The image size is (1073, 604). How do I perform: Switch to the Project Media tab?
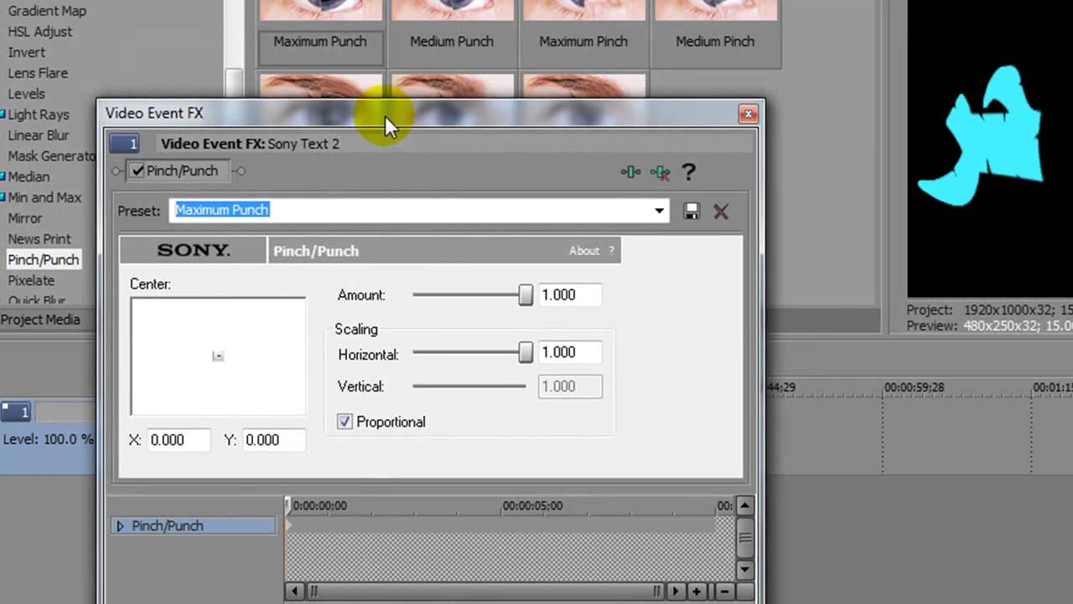[x=40, y=320]
